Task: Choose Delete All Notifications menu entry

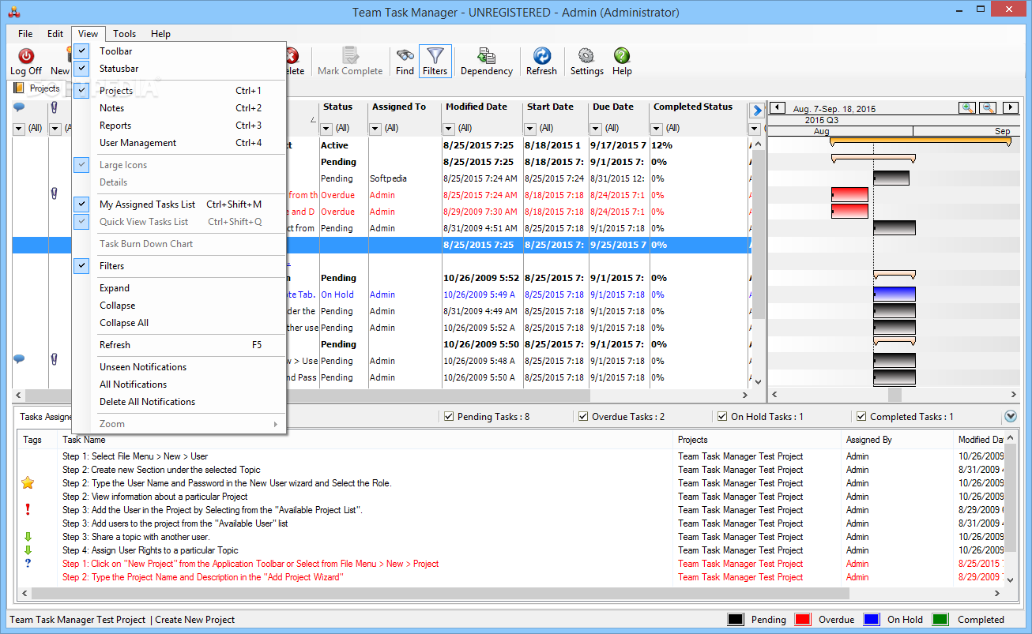Action: pos(179,402)
